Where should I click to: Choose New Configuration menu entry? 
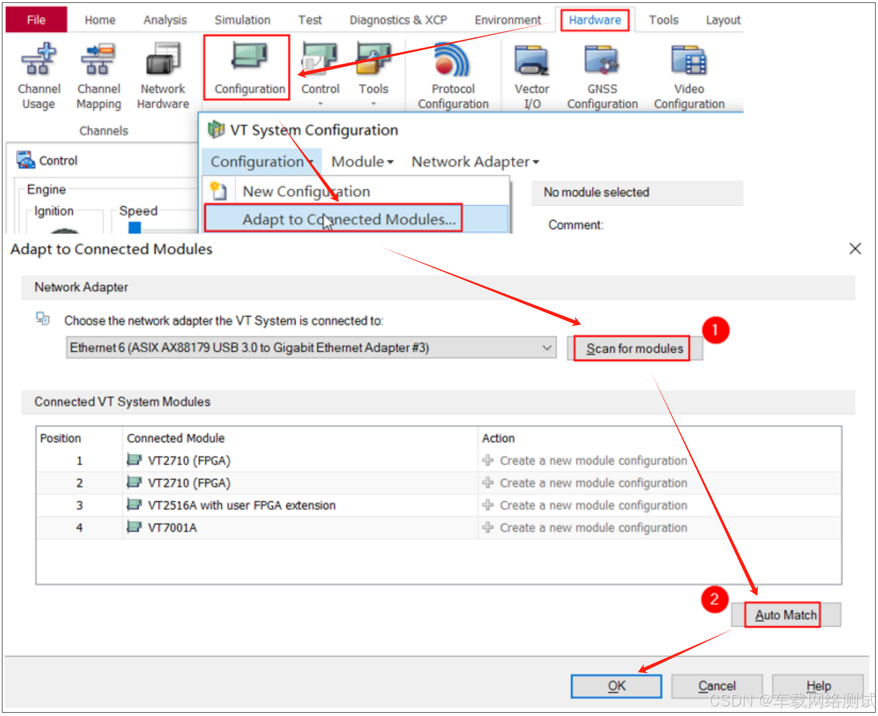pyautogui.click(x=356, y=191)
